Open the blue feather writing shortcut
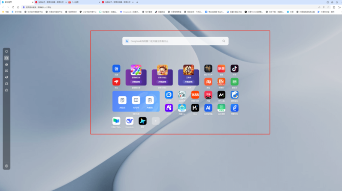This screenshot has width=342, height=191. [234, 108]
